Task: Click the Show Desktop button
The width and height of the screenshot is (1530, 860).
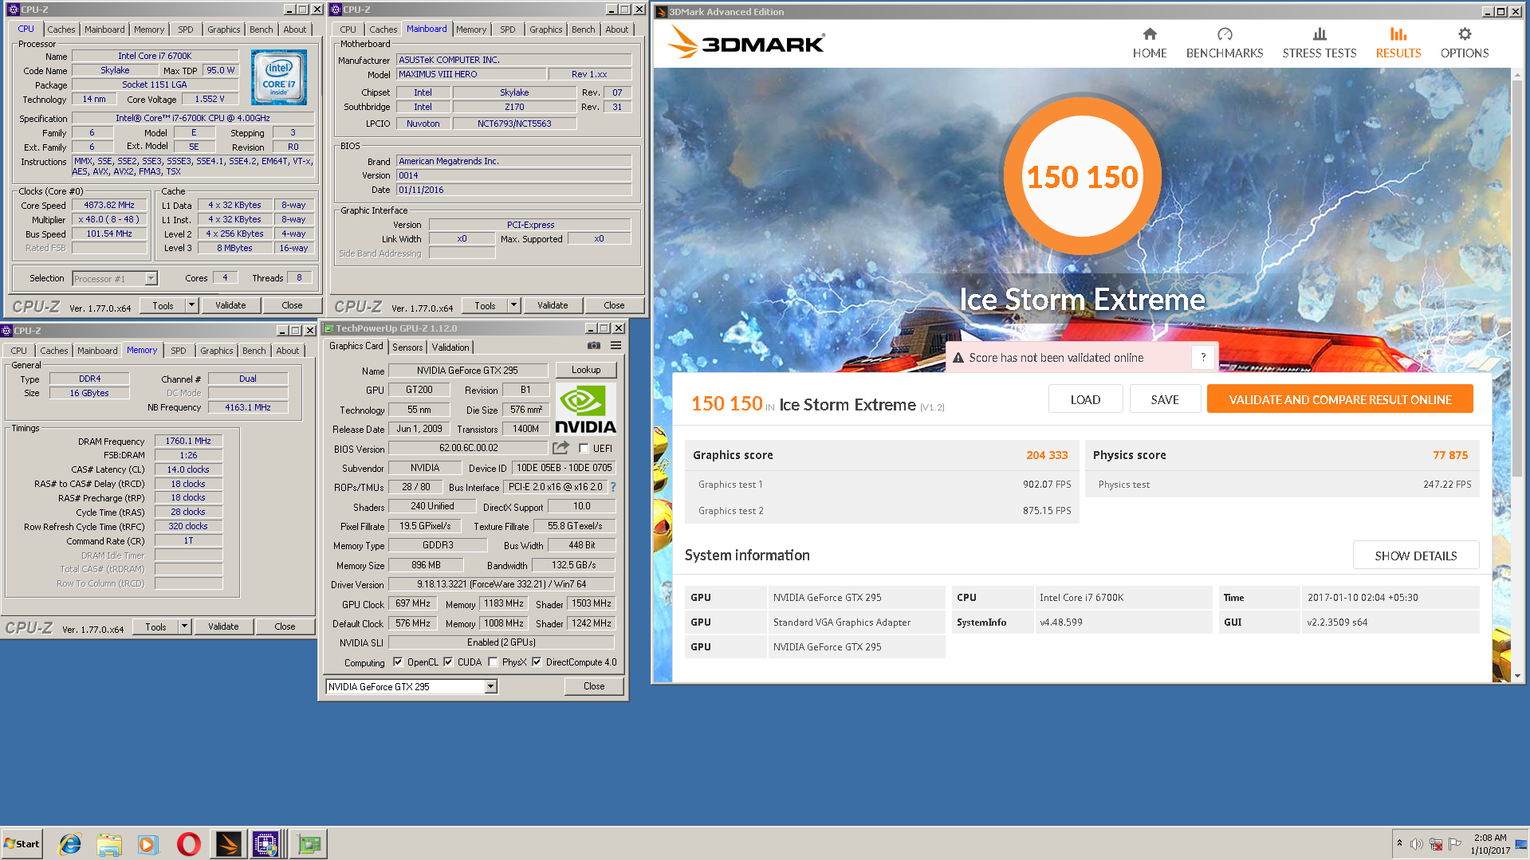Action: click(1520, 844)
